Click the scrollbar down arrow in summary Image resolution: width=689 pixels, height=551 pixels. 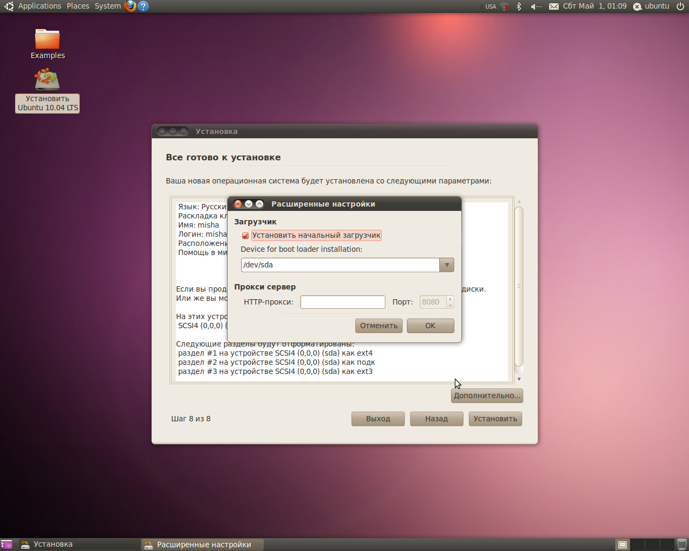click(x=519, y=379)
